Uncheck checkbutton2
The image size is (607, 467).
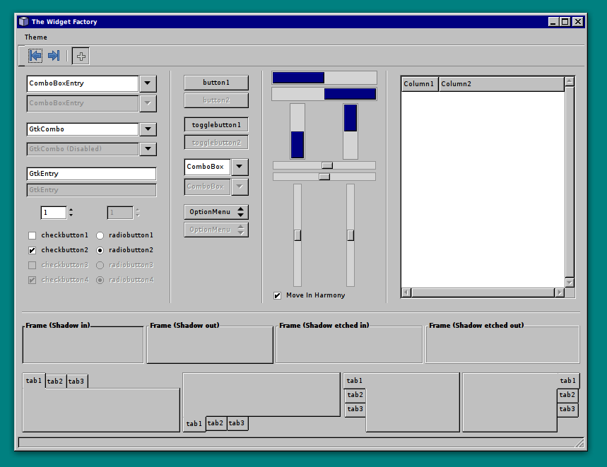tap(32, 250)
